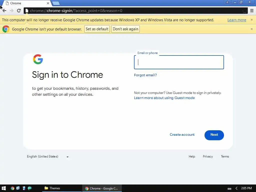Viewport: 256px width, 192px height.
Task: Click Create account
Action: point(182,135)
